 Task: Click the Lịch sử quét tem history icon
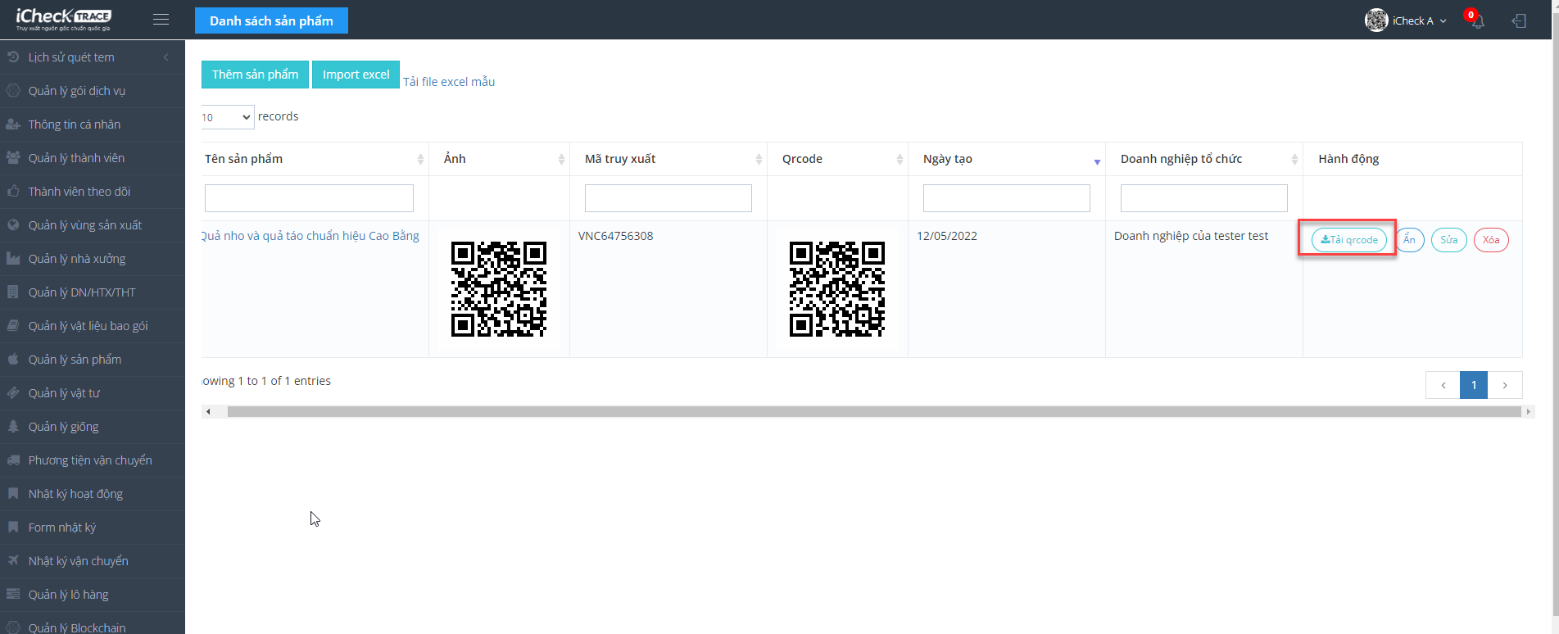click(x=13, y=57)
